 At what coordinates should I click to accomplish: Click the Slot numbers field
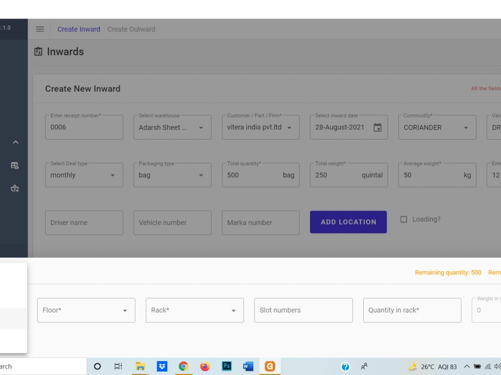[x=303, y=310]
